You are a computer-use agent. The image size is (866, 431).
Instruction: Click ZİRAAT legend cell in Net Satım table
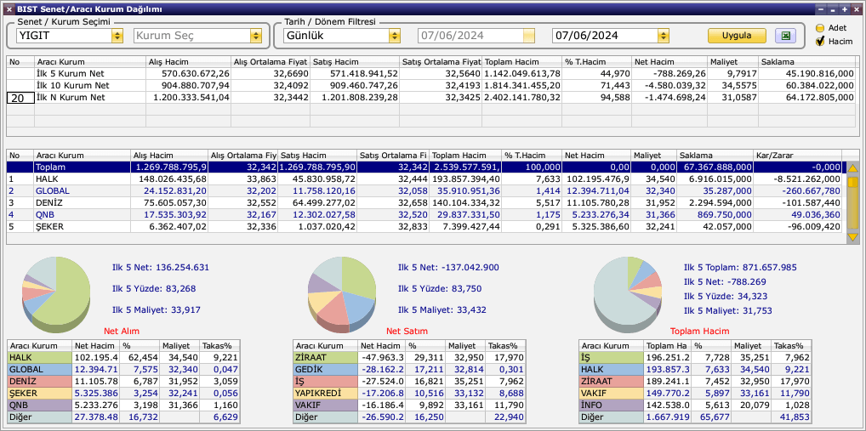326,357
